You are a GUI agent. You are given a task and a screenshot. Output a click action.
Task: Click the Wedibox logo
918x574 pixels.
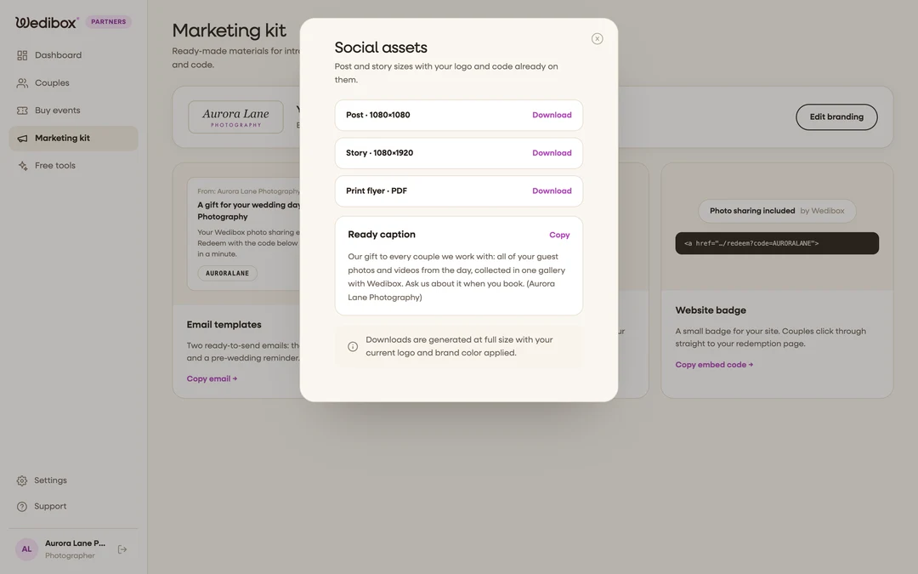pos(47,22)
